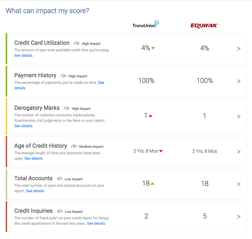Click the green down arrow next to 4% utilization
Viewport: 252px width, 239px height.
click(x=153, y=48)
